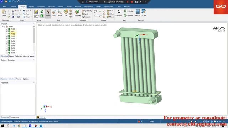Activate the Pan tool
The height and width of the screenshot is (128, 228).
tap(26, 14)
